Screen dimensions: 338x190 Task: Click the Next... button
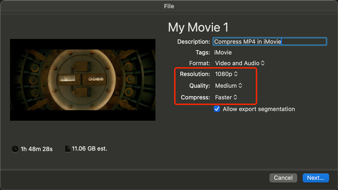pos(316,178)
